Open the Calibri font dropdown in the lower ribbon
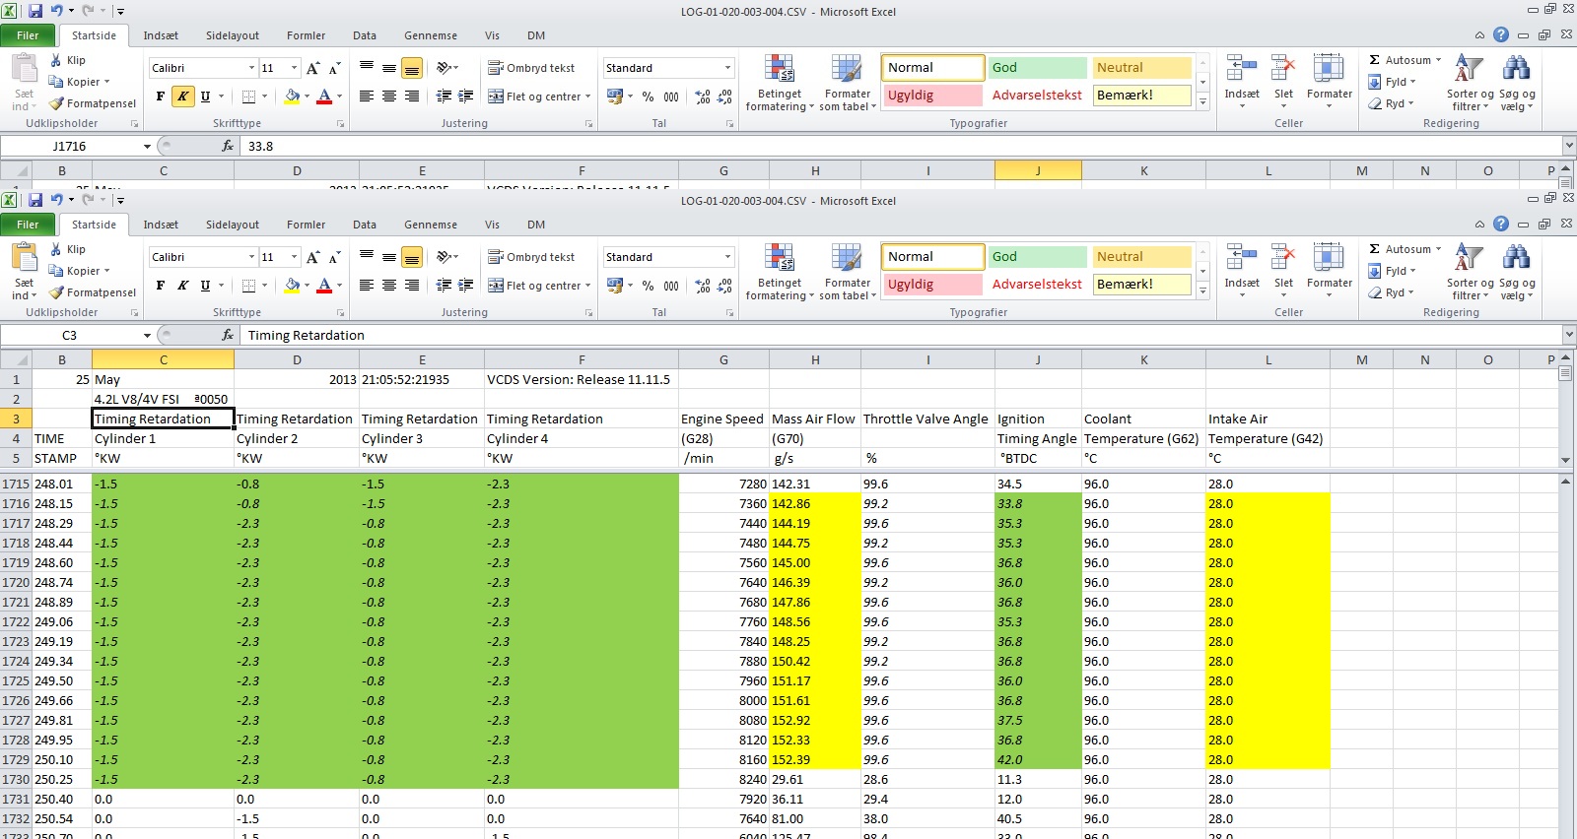 click(251, 257)
